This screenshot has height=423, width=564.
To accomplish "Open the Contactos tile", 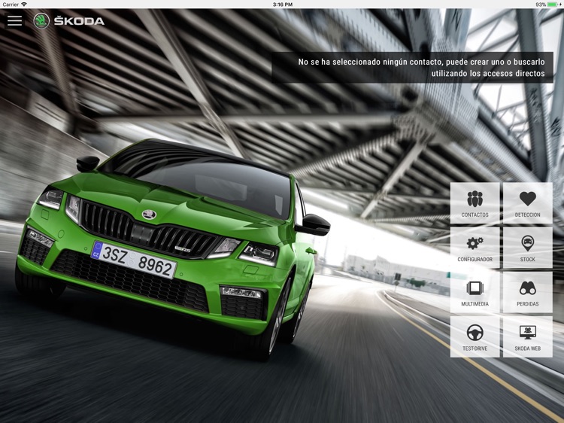I will (475, 203).
